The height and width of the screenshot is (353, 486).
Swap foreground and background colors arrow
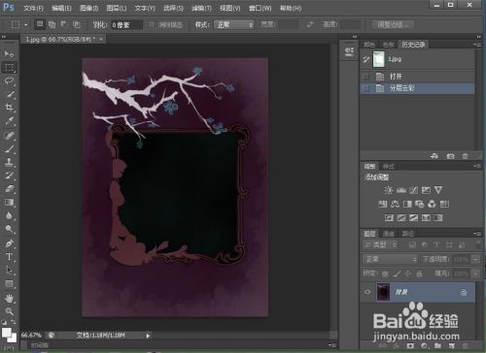13,322
